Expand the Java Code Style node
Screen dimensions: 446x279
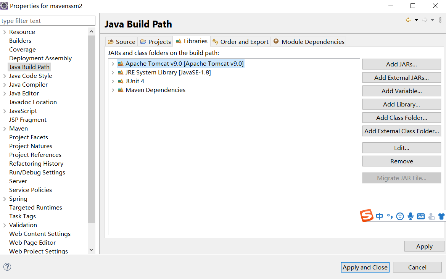(5, 76)
